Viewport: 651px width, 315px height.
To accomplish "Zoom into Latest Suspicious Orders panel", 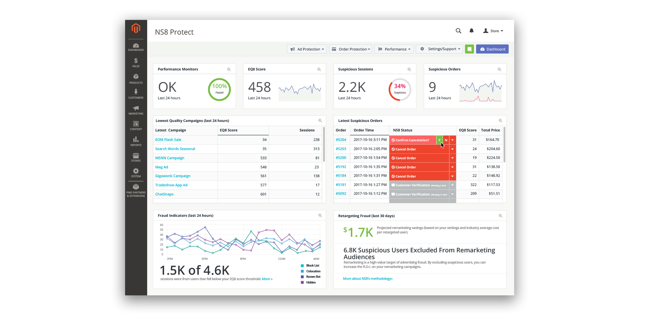I will pos(500,121).
